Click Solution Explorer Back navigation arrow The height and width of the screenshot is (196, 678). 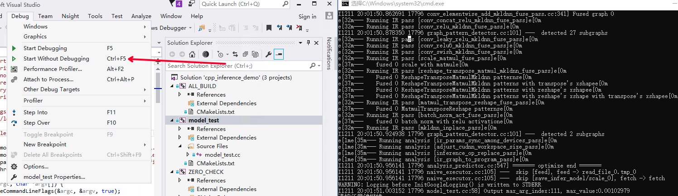click(172, 54)
